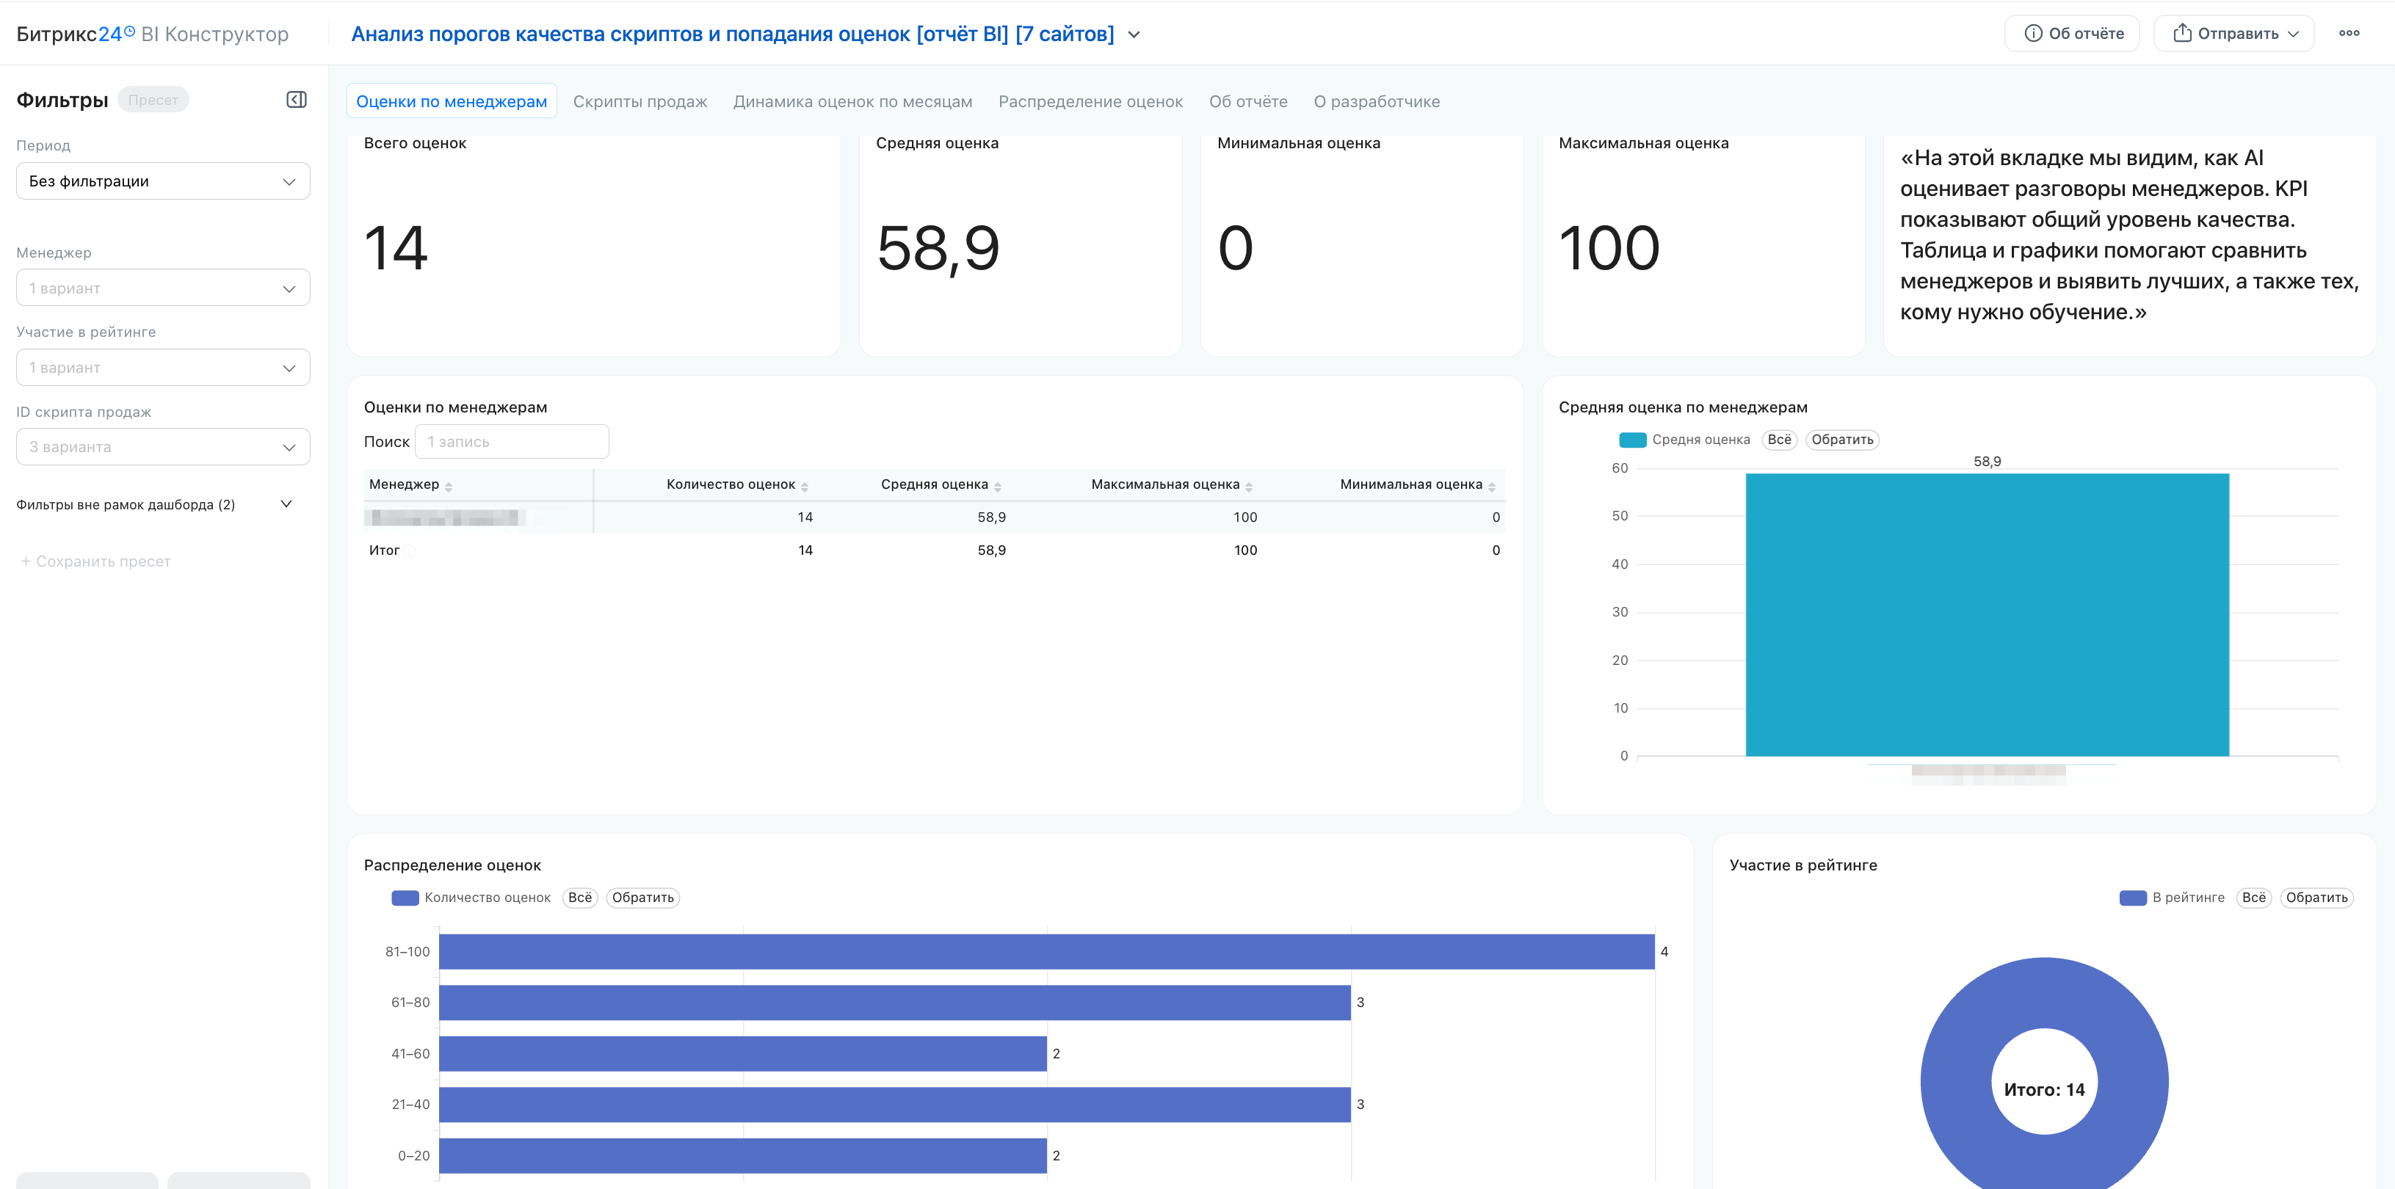Sort by Максимальная оценка column arrows
This screenshot has width=2395, height=1189.
(x=1249, y=486)
